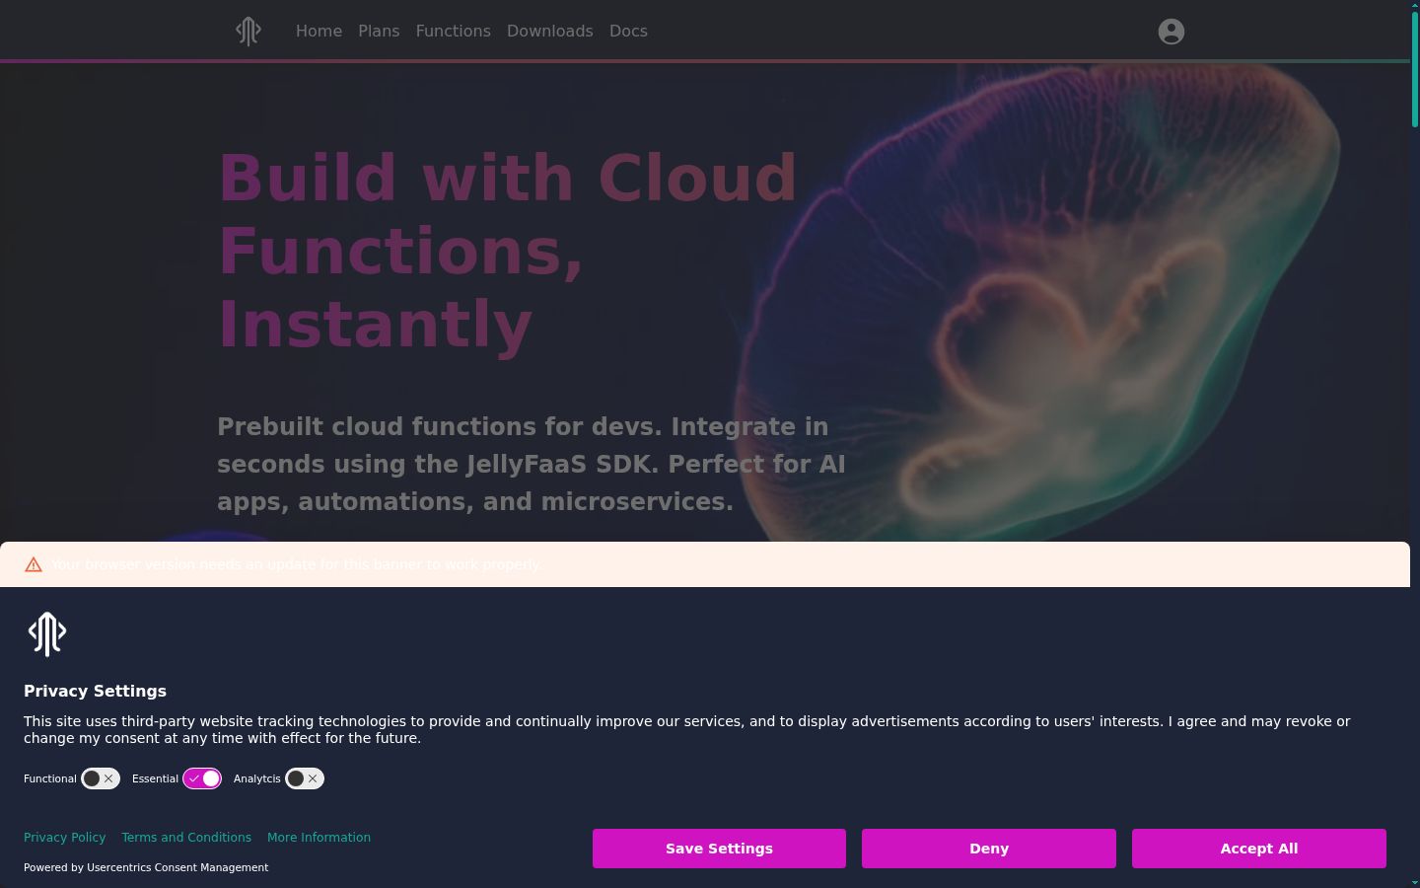Open the Privacy Policy link
Screen dimensions: 1420x888
64,838
